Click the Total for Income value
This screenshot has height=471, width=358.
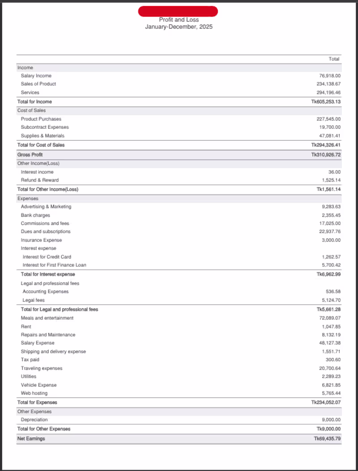click(x=326, y=102)
